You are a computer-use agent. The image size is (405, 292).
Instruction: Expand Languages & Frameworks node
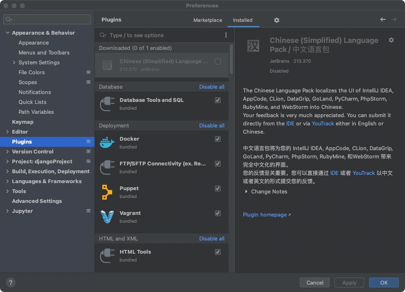(7, 181)
